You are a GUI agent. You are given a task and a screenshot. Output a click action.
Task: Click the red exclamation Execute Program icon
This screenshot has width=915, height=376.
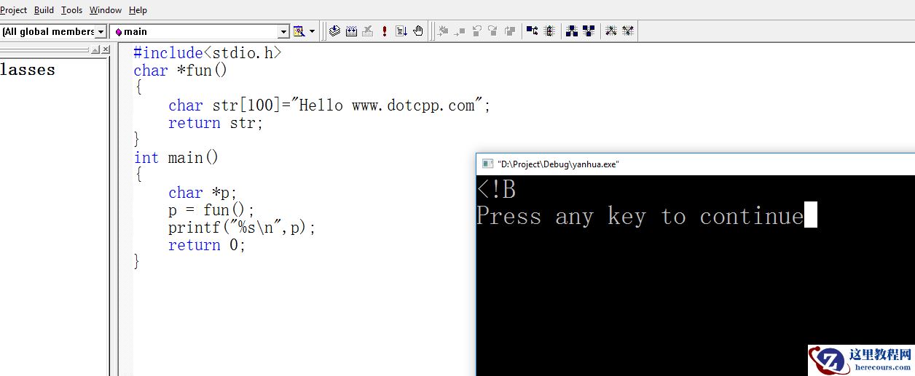(x=385, y=31)
